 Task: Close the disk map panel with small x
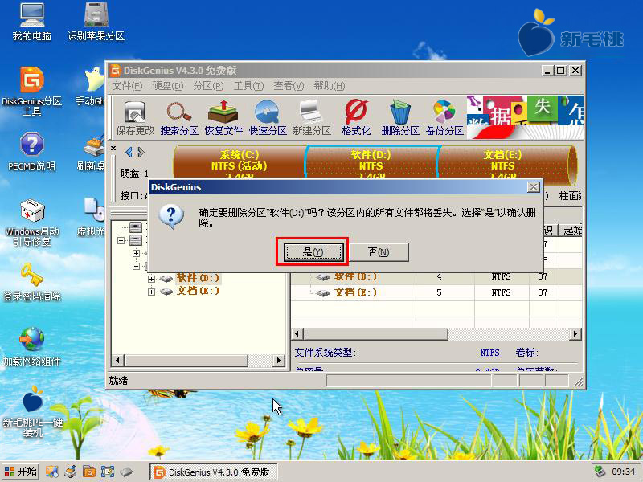[113, 149]
